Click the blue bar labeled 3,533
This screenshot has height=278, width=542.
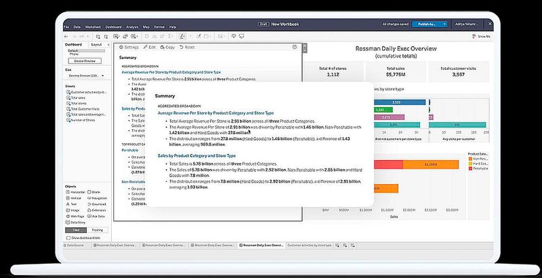pyautogui.click(x=400, y=102)
